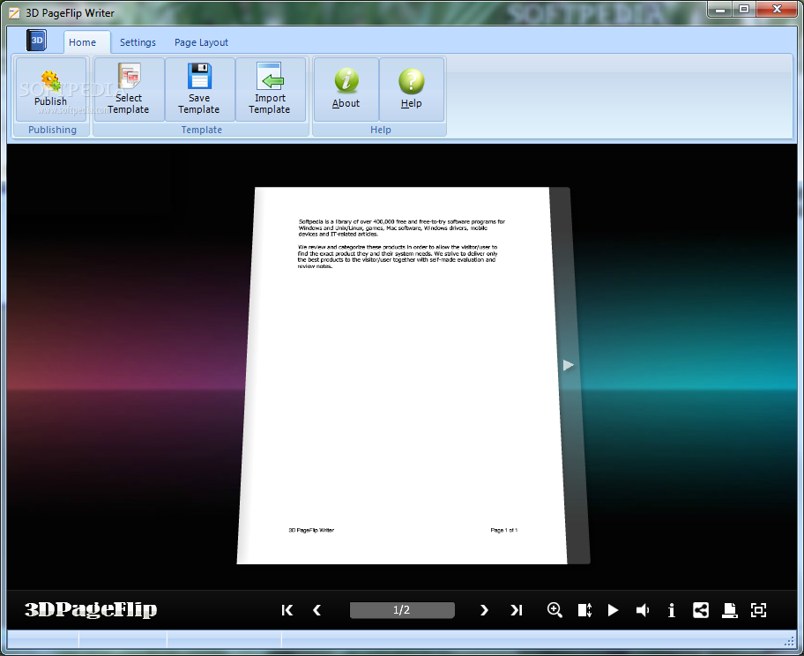The height and width of the screenshot is (656, 804).
Task: Click the Publish button in the ribbon
Action: point(51,89)
